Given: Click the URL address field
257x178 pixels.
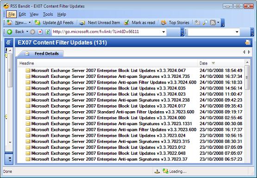Looking at the screenshot, I should pos(107,32).
